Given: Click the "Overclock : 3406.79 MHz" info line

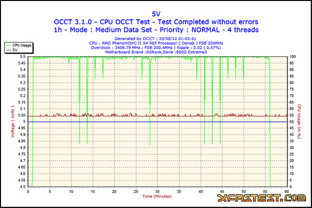Looking at the screenshot, I should pyautogui.click(x=156, y=48).
